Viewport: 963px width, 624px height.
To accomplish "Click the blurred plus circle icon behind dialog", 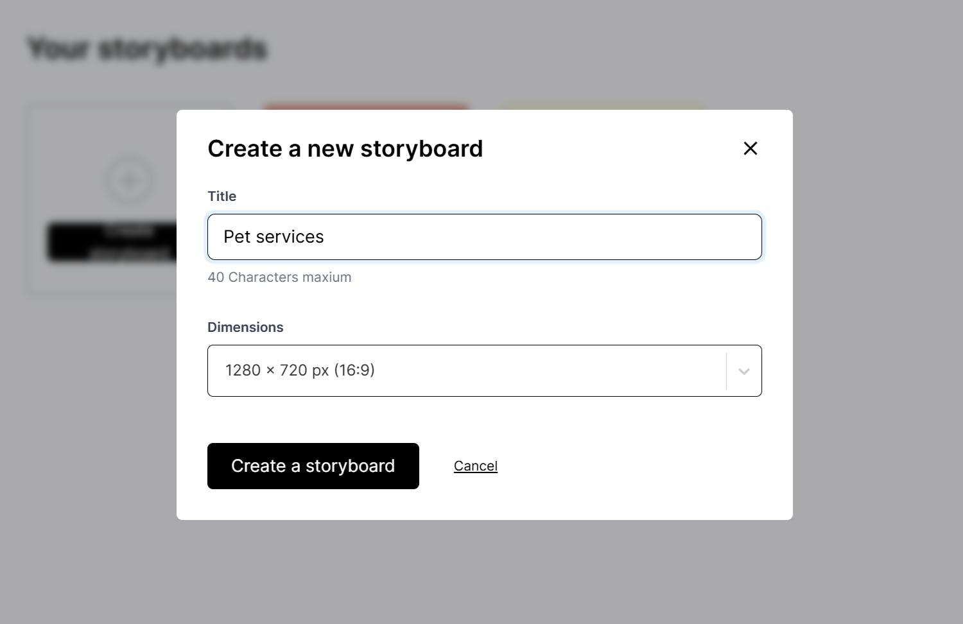I will pyautogui.click(x=129, y=180).
